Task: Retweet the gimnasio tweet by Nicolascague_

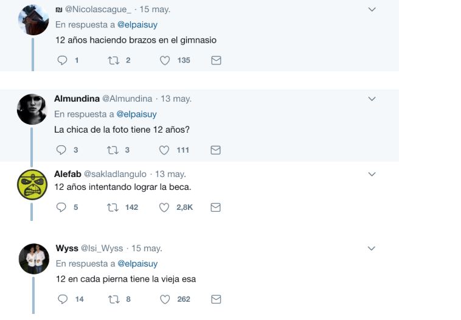Action: tap(113, 60)
